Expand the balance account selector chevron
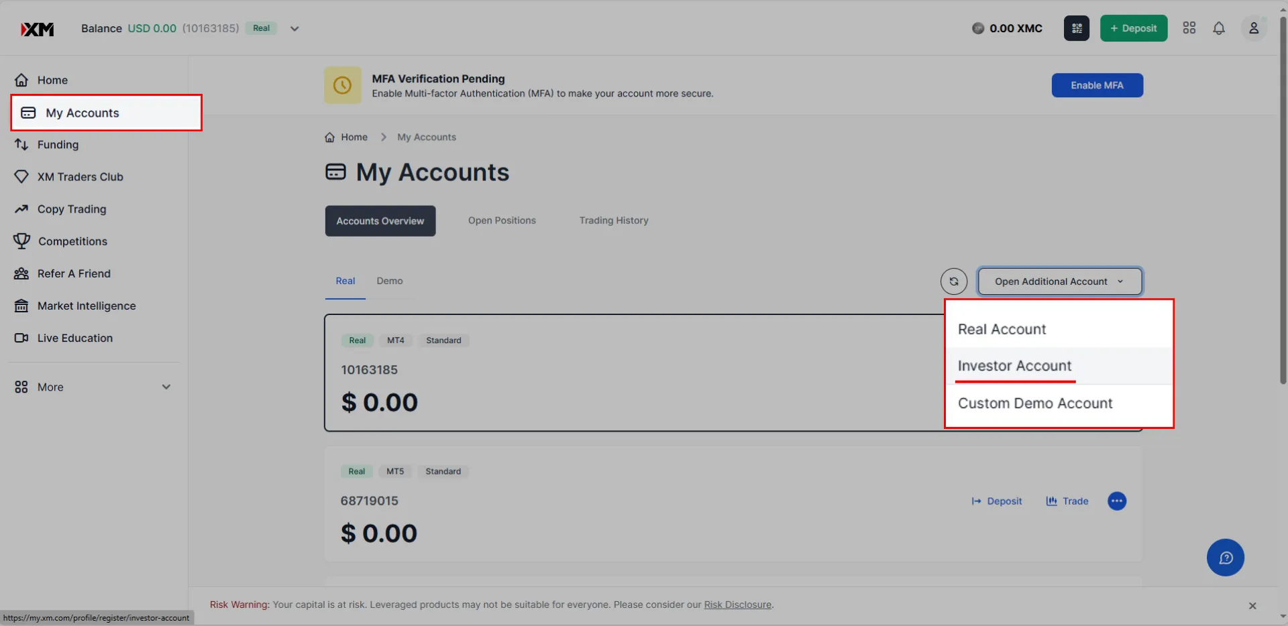This screenshot has height=626, width=1288. [294, 29]
